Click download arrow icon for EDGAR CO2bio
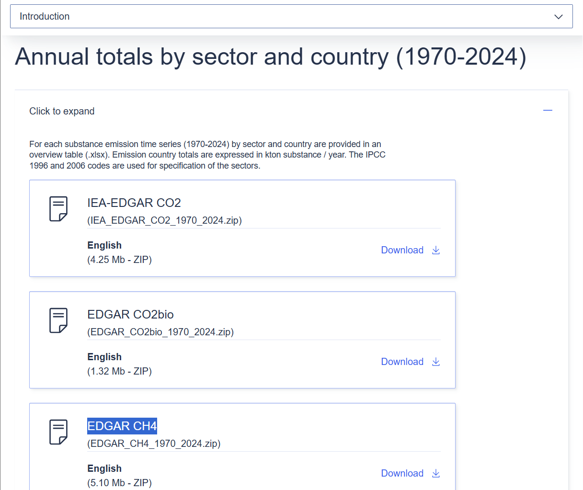 (436, 362)
